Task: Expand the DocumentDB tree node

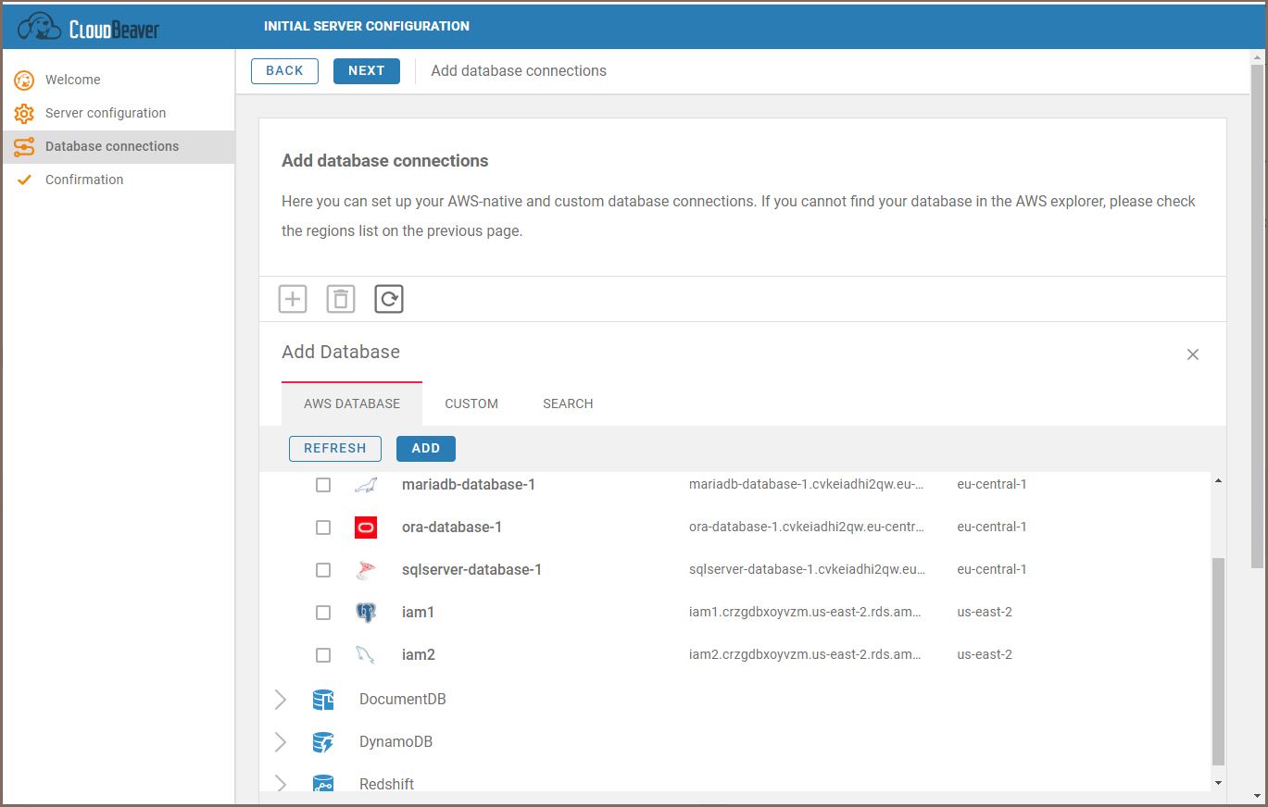Action: [281, 700]
